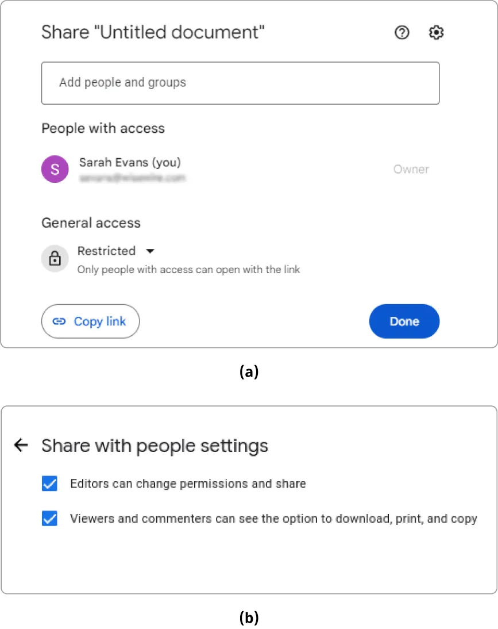Click the Add people and groups field
Image resolution: width=498 pixels, height=629 pixels.
[x=240, y=83]
